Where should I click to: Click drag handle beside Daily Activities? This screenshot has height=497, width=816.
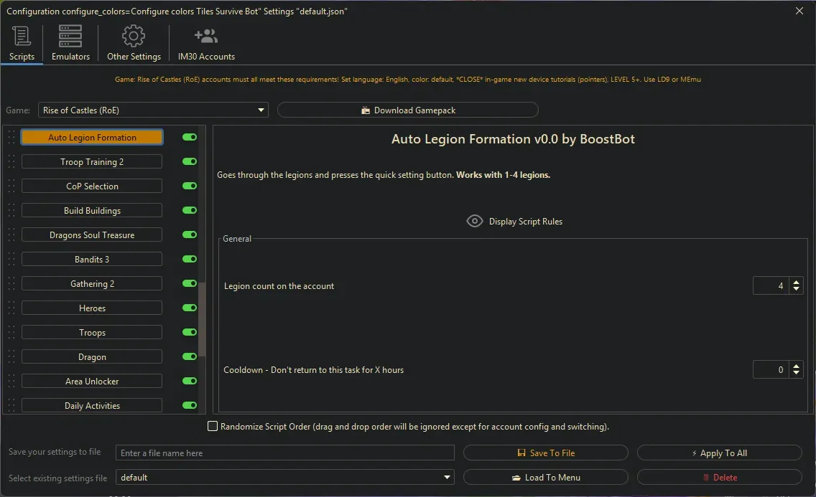coord(11,406)
